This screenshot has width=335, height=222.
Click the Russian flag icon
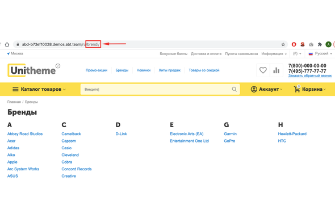(311, 53)
